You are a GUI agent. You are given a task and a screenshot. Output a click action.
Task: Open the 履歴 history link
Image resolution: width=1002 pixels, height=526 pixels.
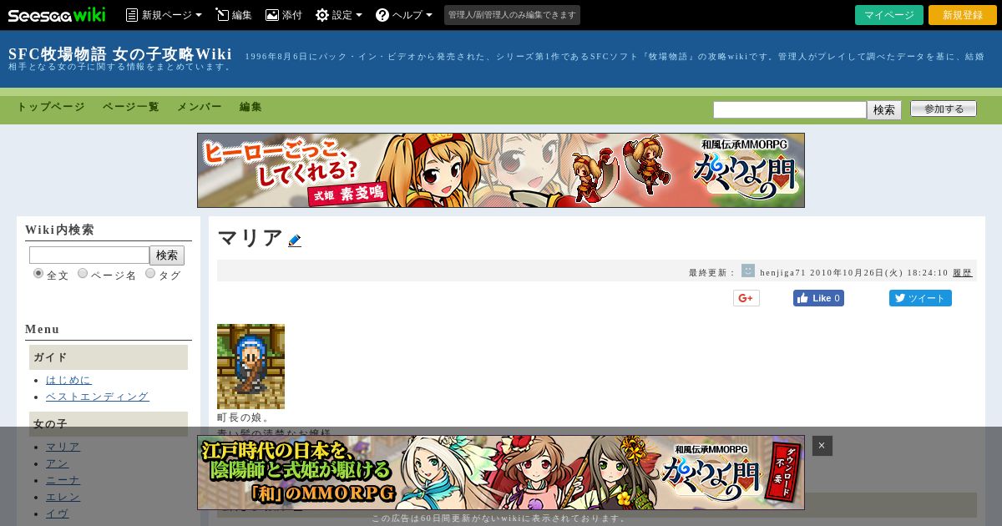(x=963, y=273)
